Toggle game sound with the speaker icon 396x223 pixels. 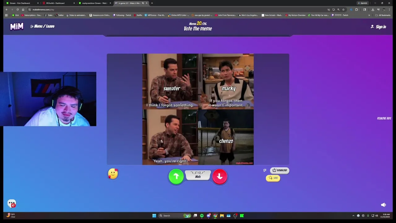pos(383,205)
